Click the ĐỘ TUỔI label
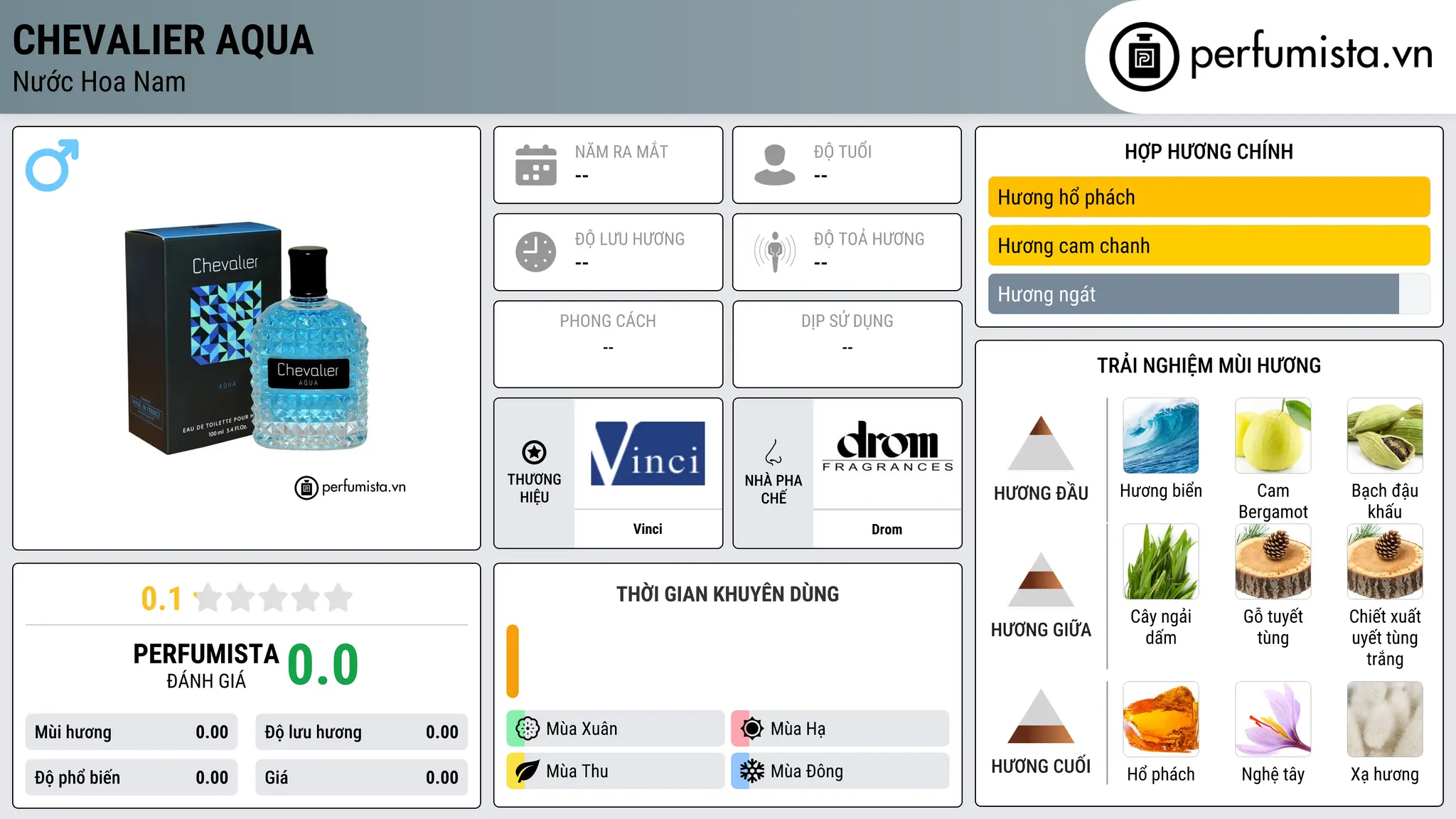Screen dimensions: 1456x819 tap(842, 151)
